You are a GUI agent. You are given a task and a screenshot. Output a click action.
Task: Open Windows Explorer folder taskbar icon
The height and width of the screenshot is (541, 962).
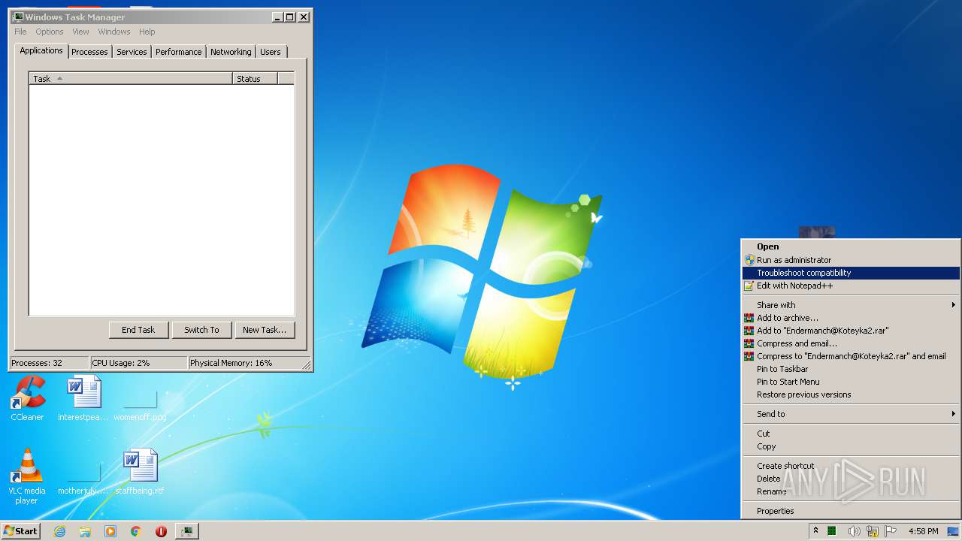point(85,531)
